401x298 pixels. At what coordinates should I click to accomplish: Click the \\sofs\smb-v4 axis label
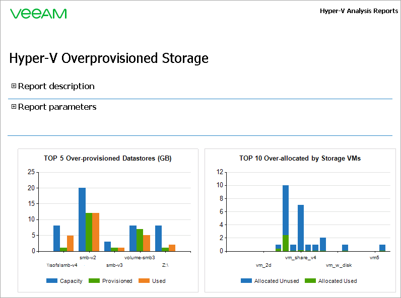pyautogui.click(x=62, y=265)
